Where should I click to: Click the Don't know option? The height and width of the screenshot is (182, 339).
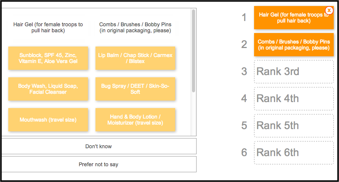[x=99, y=146]
